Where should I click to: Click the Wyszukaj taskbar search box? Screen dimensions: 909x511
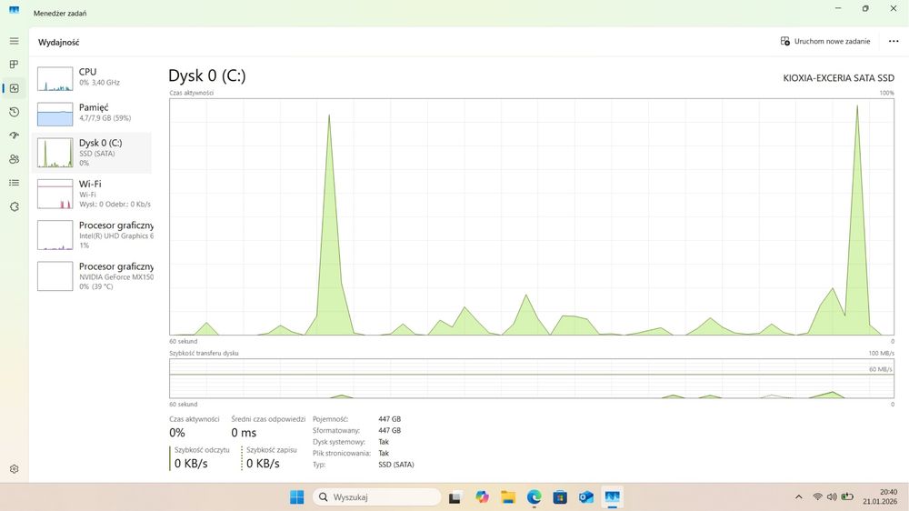click(x=377, y=497)
